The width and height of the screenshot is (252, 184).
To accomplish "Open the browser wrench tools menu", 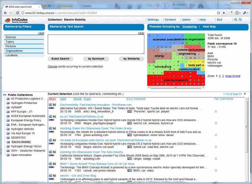I will click(245, 13).
